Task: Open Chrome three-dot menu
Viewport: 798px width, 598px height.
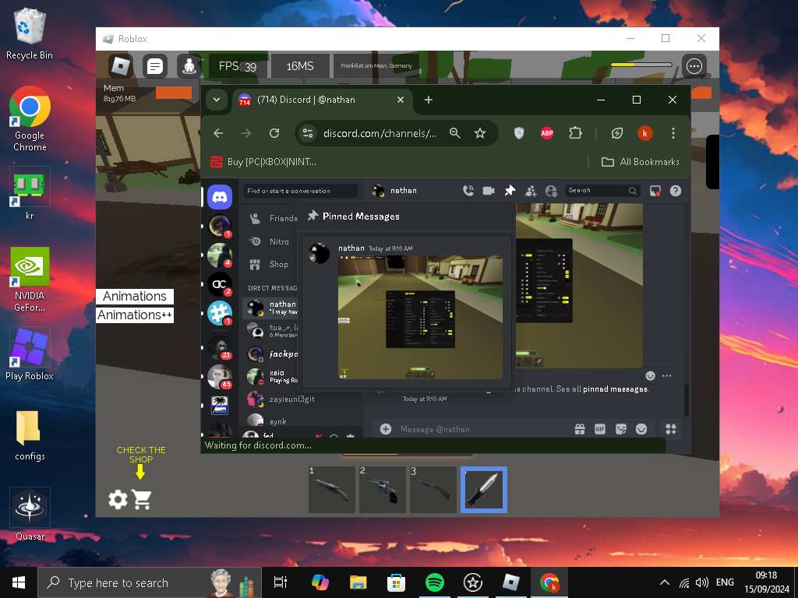Action: [x=673, y=133]
